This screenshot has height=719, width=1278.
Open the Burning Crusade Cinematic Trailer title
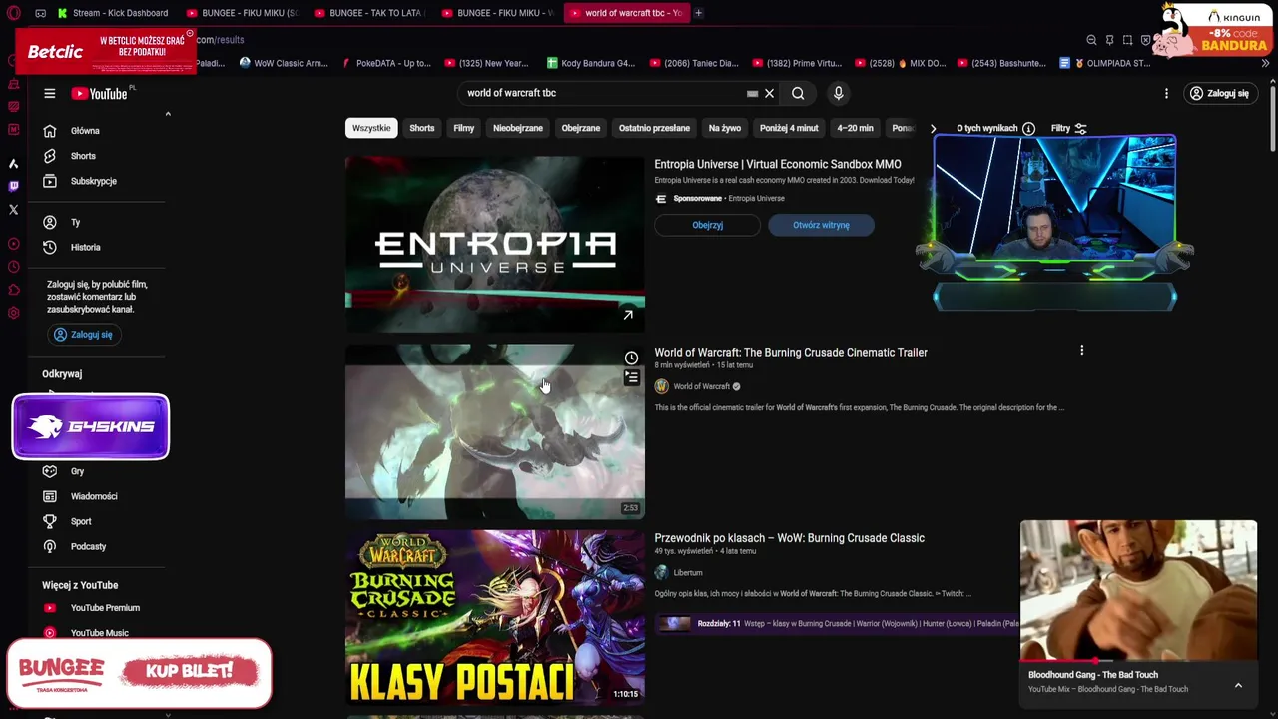[x=791, y=352]
